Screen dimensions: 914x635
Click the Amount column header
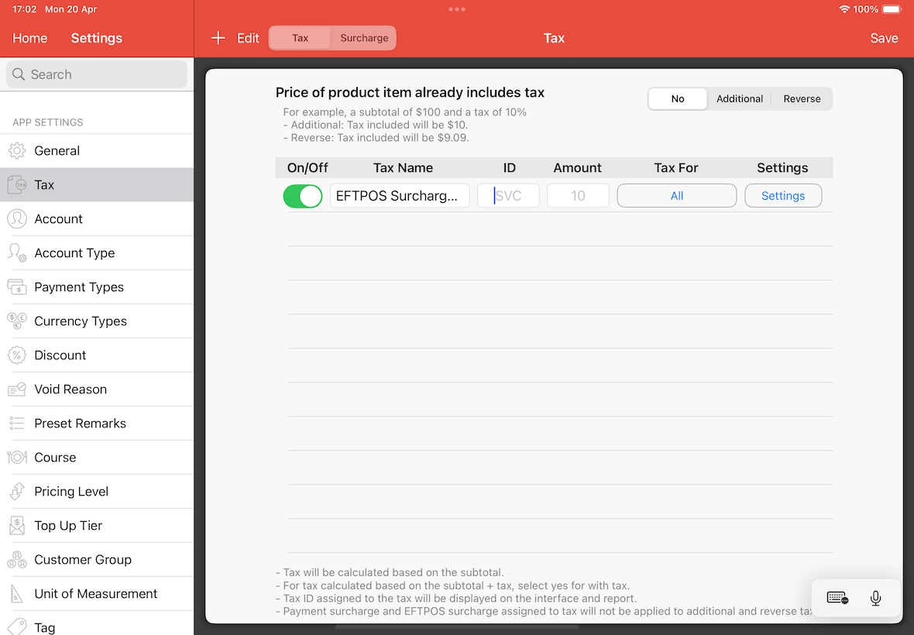click(x=577, y=168)
